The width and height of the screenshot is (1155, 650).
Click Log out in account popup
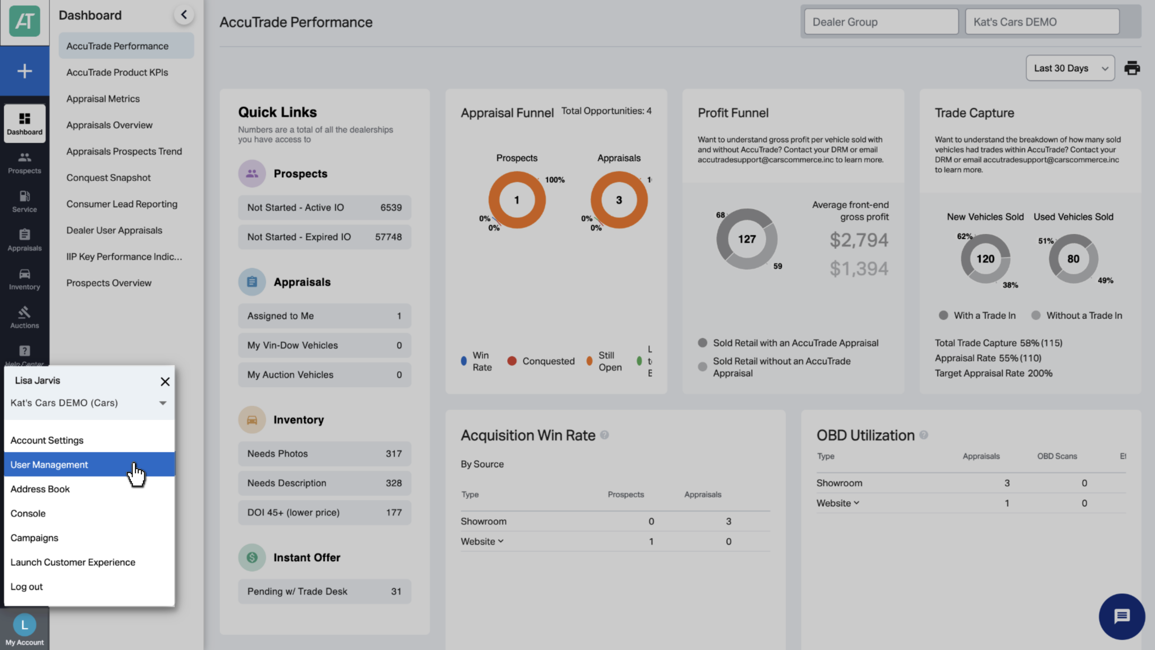pos(89,586)
